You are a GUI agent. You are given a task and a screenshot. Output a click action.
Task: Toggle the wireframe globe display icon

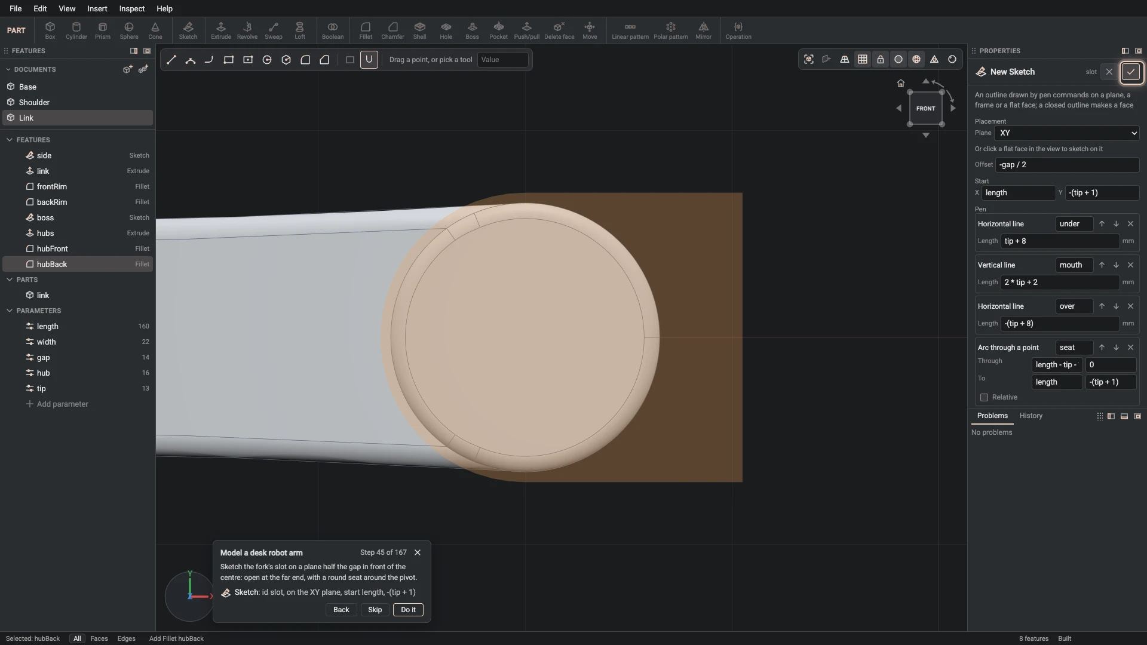coord(916,59)
